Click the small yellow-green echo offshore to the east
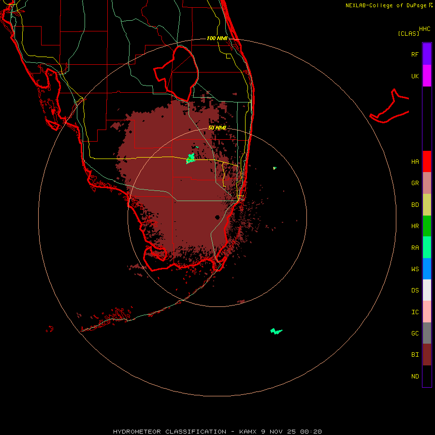Screen dimensions: 435x435 click(x=275, y=168)
